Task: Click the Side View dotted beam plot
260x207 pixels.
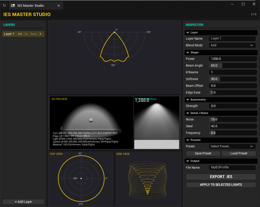Action: pyautogui.click(x=147, y=180)
